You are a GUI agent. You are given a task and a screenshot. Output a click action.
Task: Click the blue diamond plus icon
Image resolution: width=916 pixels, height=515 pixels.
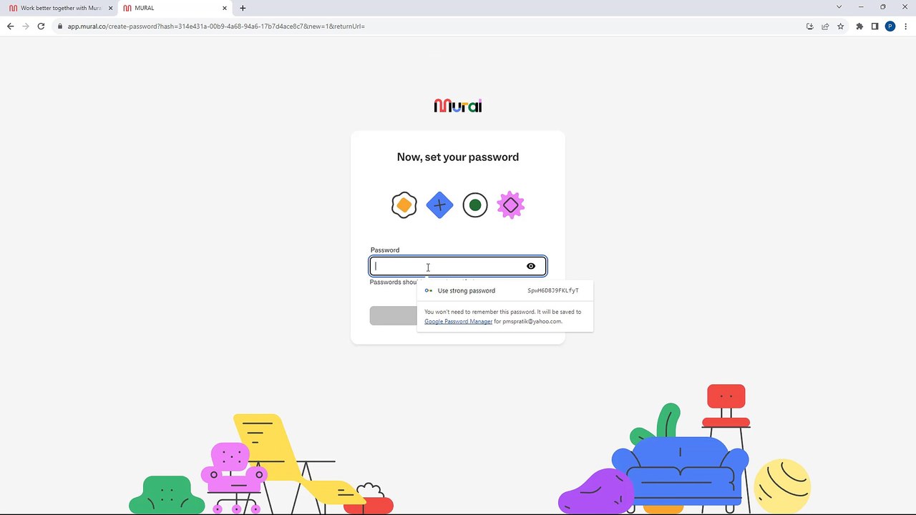point(439,205)
